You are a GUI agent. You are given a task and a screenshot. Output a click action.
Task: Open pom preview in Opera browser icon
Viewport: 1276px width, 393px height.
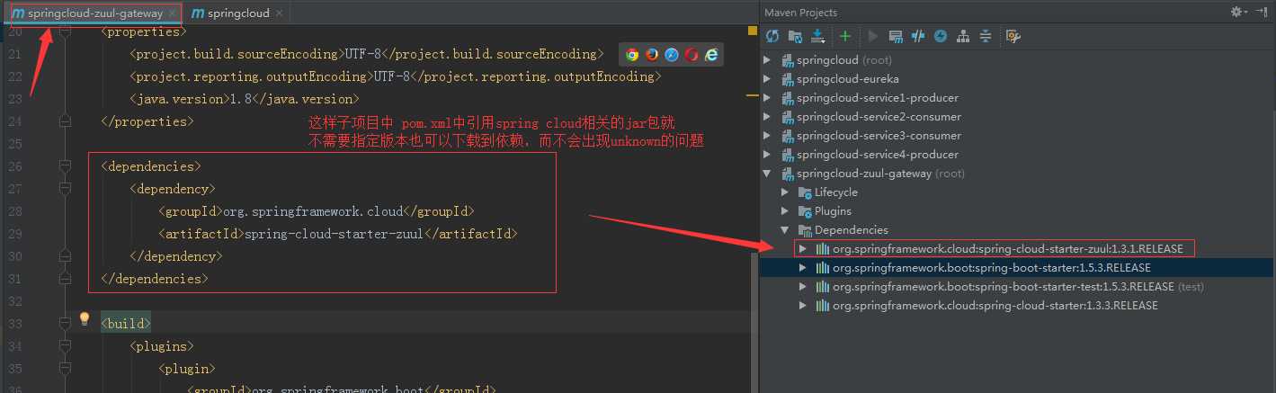coord(692,55)
